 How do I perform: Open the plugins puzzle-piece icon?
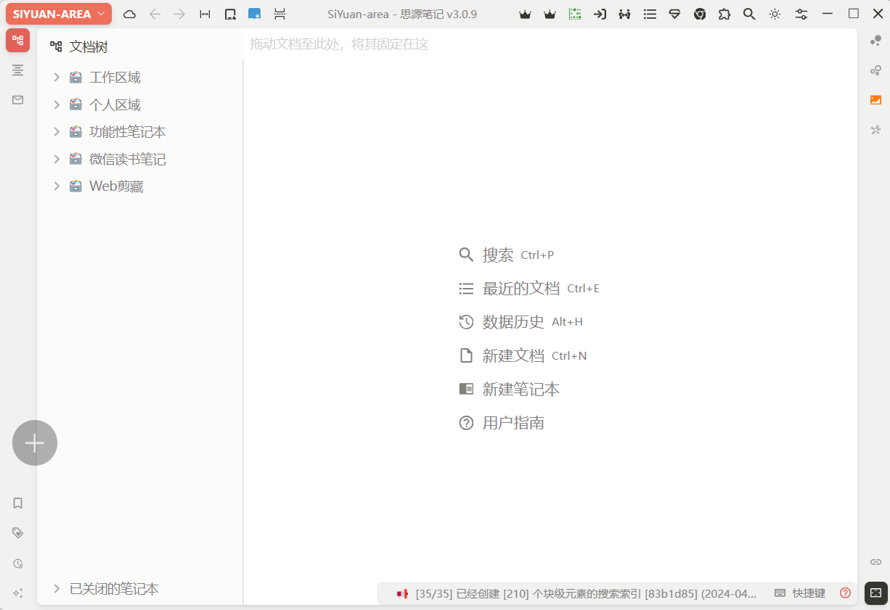(x=724, y=14)
